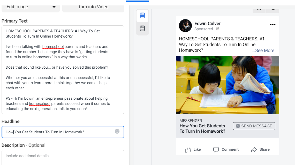The width and height of the screenshot is (295, 167).
Task: Select the mobile feed preview icon
Action: click(x=142, y=16)
